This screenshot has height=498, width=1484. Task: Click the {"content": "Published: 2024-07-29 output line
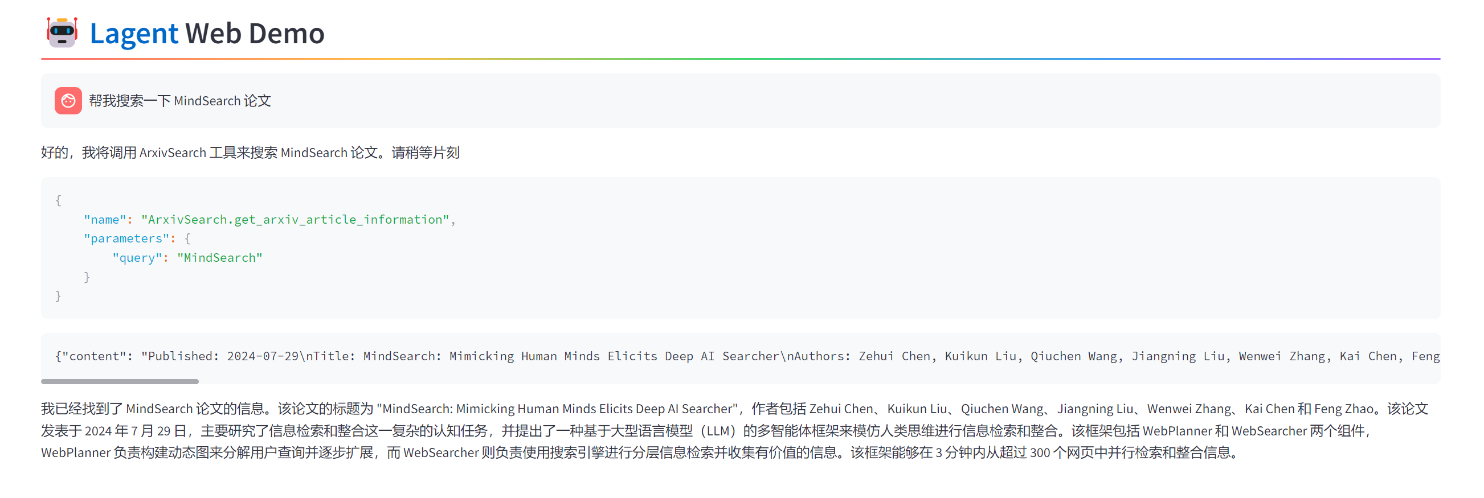(x=747, y=356)
